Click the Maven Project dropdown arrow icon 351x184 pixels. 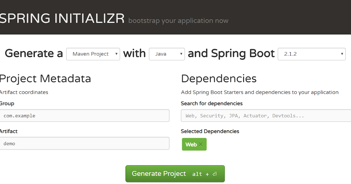click(x=117, y=54)
